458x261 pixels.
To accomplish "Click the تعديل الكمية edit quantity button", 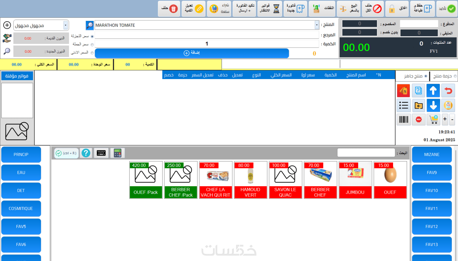I will 193,9.
